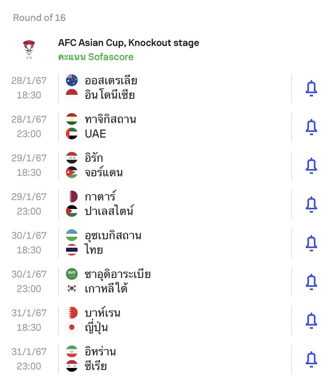Open the ไทย team name
Image resolution: width=334 pixels, height=378 pixels.
tap(94, 249)
